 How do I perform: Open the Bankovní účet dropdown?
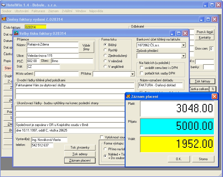183,45
